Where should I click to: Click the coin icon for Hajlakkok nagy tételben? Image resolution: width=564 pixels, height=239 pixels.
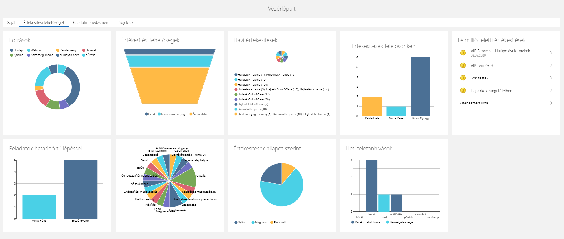click(x=463, y=91)
